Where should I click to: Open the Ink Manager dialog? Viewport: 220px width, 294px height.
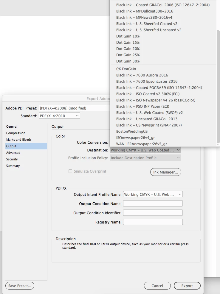coord(166,172)
